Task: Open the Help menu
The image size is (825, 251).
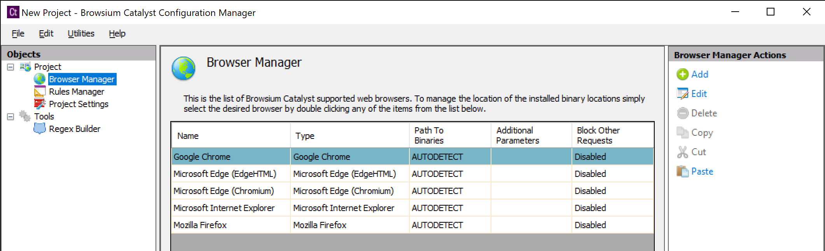Action: coord(117,34)
